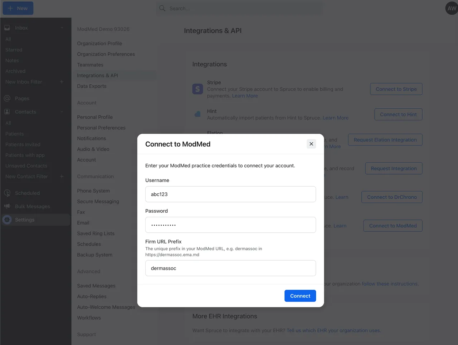Click the Inbox tray icon
This screenshot has width=458, height=345.
[x=7, y=28]
